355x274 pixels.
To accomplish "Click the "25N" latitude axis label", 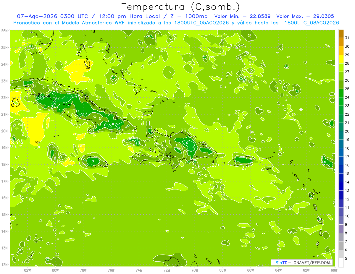I will coord(4,47).
